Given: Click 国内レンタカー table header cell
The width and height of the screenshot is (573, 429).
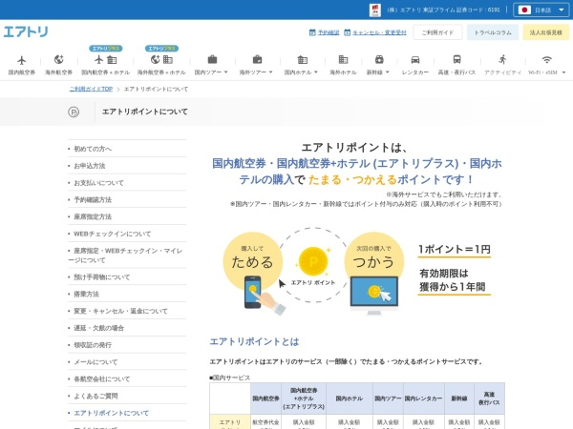Looking at the screenshot, I should click(x=423, y=398).
